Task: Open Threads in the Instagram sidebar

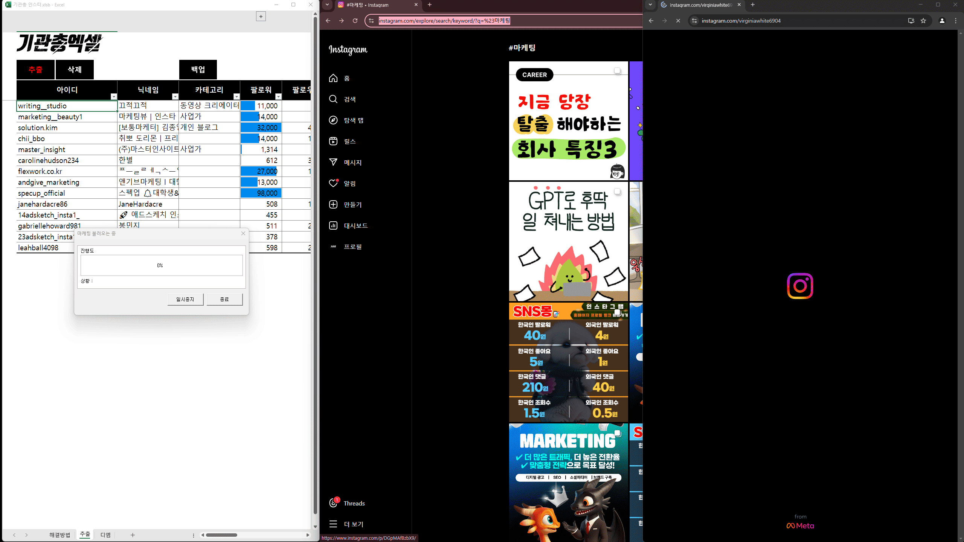Action: (347, 503)
